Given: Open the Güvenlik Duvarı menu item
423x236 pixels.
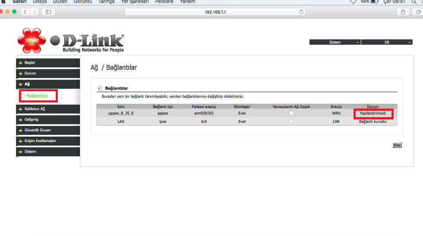Looking at the screenshot, I should (x=48, y=130).
